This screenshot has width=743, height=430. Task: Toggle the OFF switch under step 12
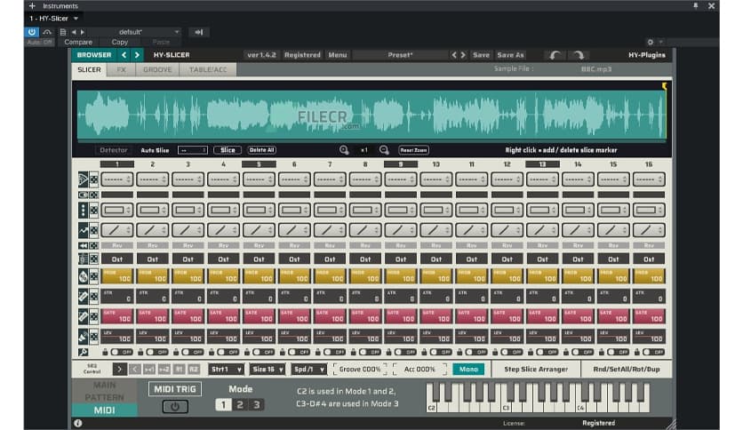[512, 353]
